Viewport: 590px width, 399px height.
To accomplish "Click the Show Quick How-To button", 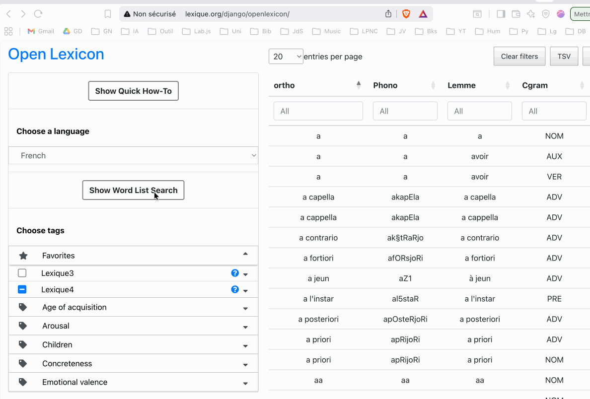I will point(133,91).
